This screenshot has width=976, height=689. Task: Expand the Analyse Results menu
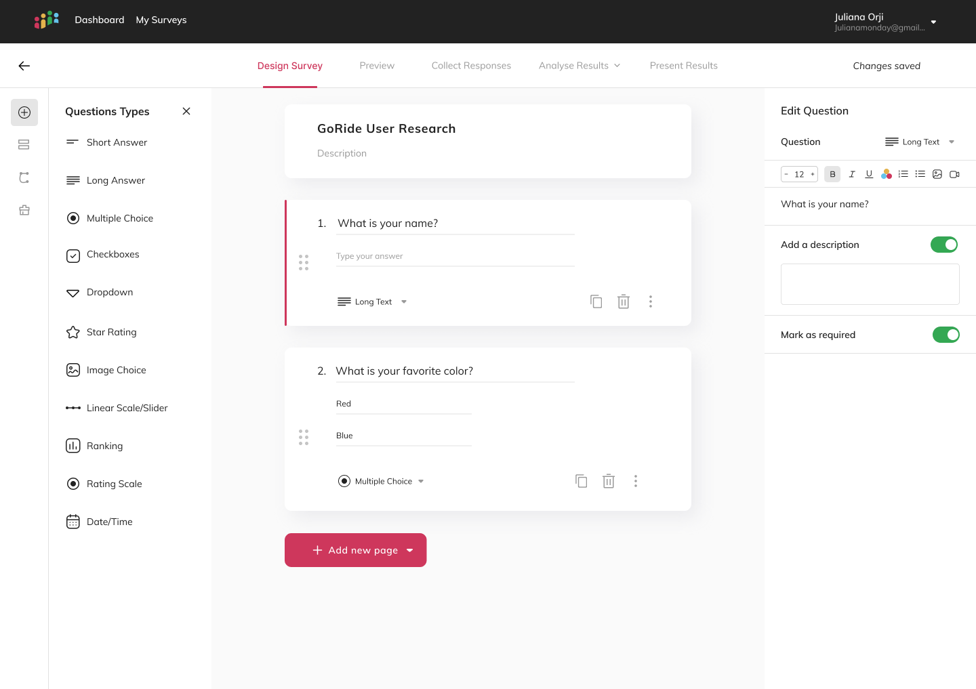(x=579, y=66)
